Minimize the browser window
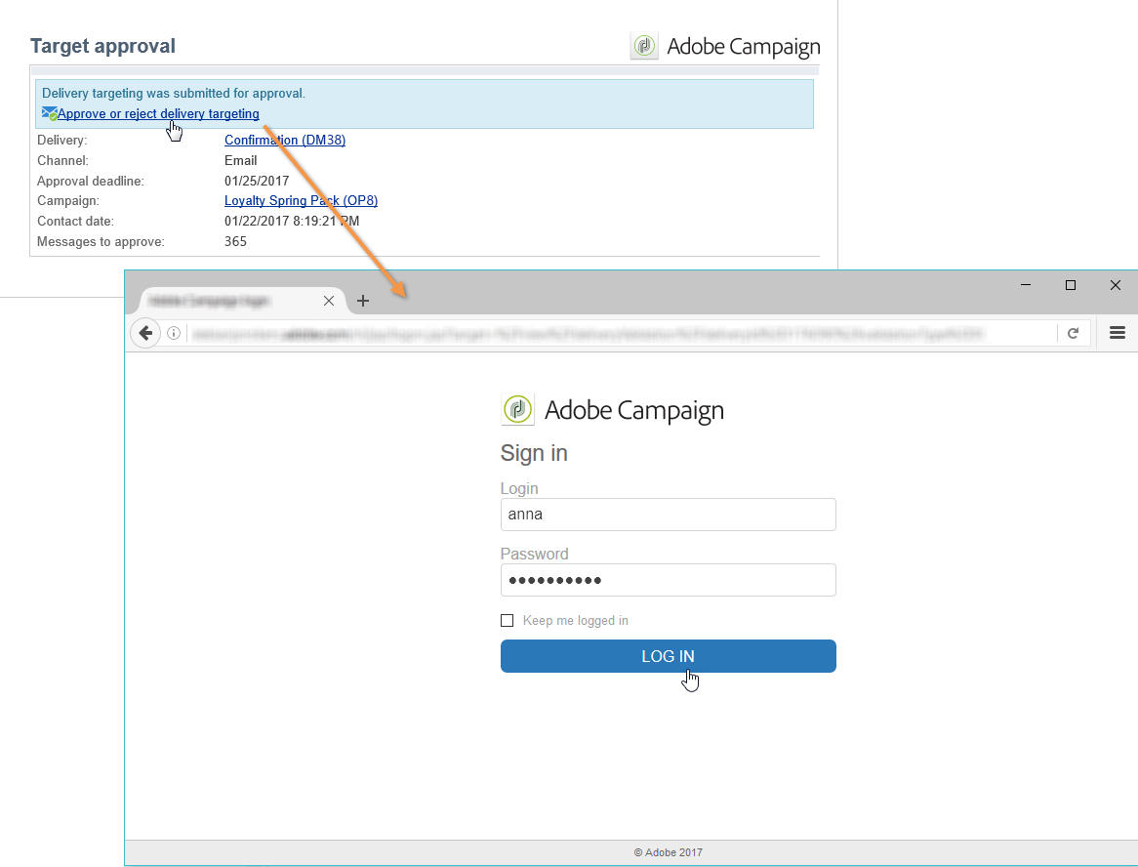1138x867 pixels. click(x=1026, y=285)
